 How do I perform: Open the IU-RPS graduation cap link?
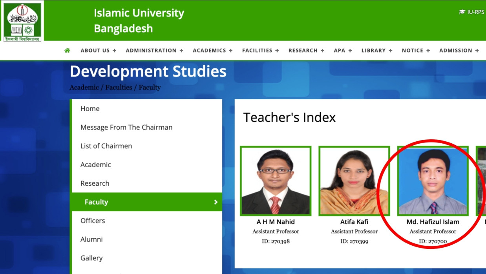pyautogui.click(x=471, y=12)
